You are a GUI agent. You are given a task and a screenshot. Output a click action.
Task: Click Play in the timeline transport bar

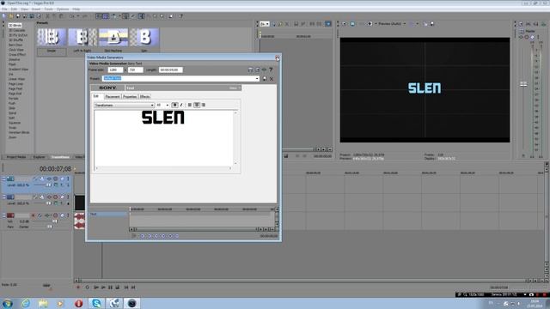[x=103, y=288]
